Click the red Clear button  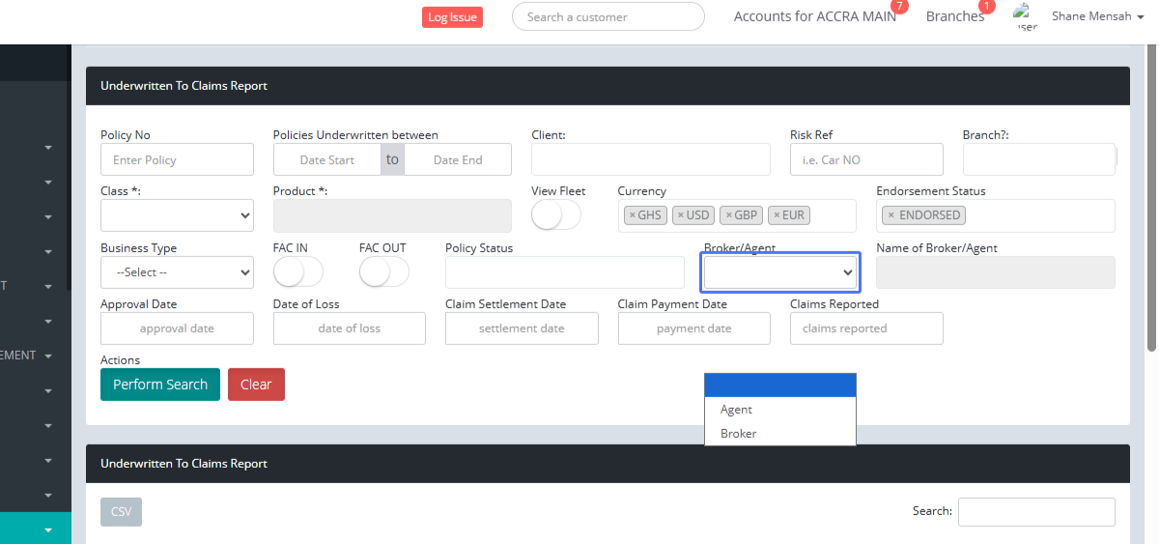pos(256,385)
